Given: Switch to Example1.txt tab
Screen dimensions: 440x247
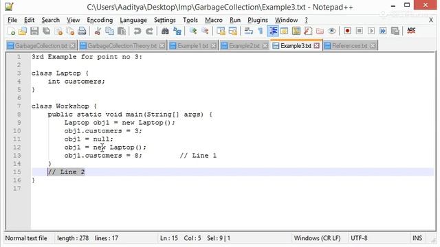Looking at the screenshot, I should tap(193, 46).
